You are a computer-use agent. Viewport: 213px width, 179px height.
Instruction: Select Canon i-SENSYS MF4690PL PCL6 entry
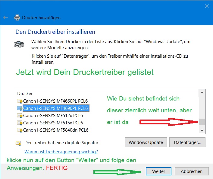[x=56, y=108]
